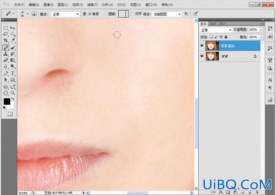Select the Horizontal Type tool
Image resolution: width=276 pixels, height=195 pixels.
click(13, 73)
